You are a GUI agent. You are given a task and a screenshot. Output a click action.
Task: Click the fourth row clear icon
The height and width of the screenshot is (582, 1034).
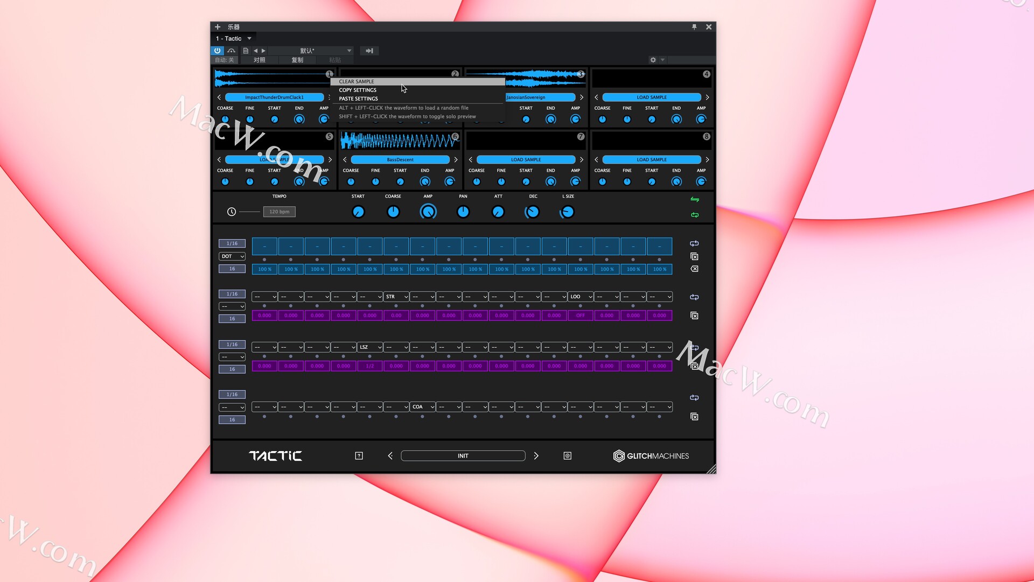[x=694, y=417]
